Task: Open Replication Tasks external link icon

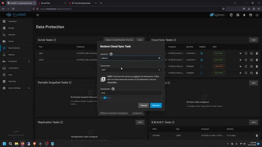Action: 61,122
